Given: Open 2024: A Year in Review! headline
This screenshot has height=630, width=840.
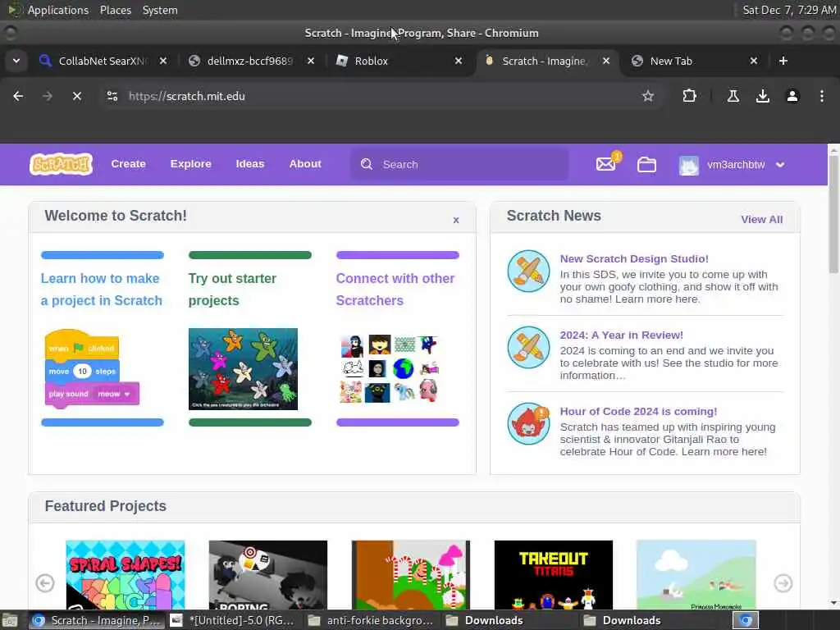Looking at the screenshot, I should click(622, 335).
